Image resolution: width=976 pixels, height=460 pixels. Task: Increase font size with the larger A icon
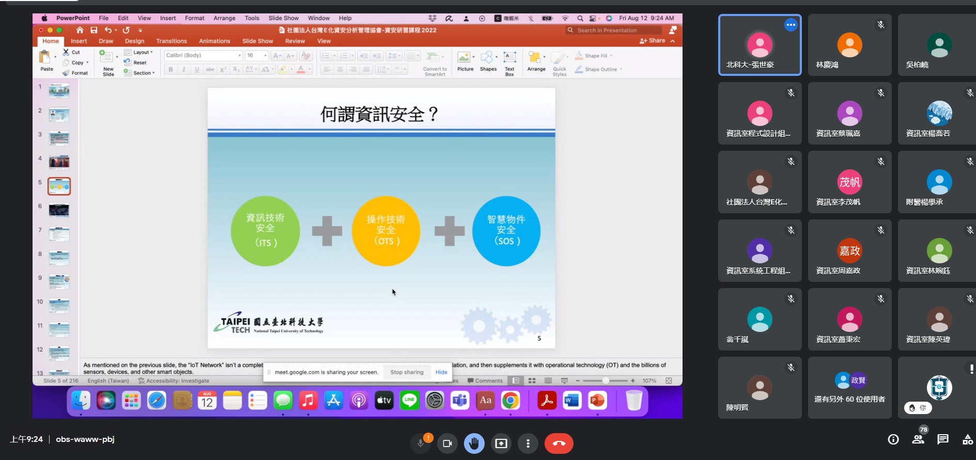click(276, 55)
